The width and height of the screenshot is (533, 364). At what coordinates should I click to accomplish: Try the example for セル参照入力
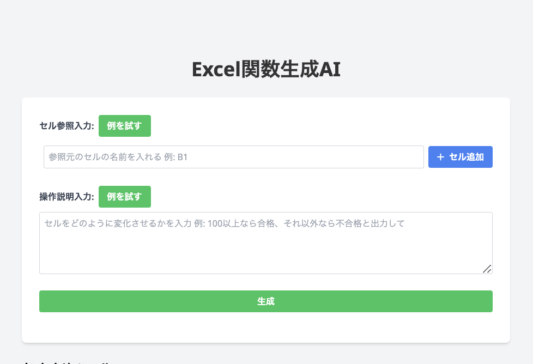(x=124, y=126)
